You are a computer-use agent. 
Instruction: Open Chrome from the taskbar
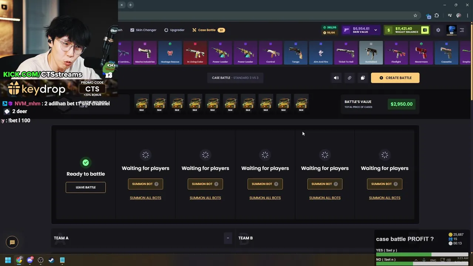click(x=19, y=260)
